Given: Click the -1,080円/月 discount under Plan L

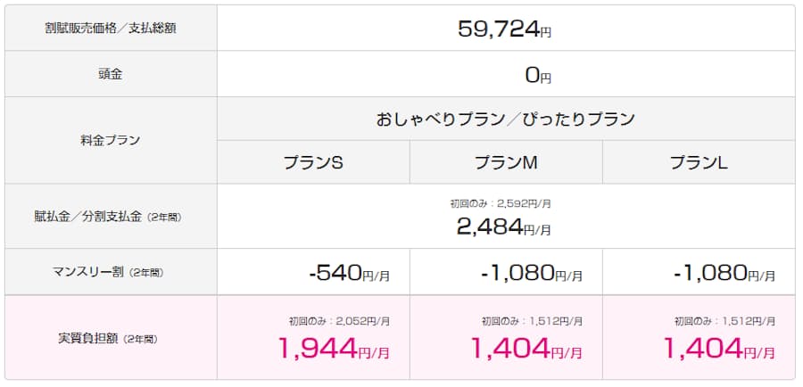Looking at the screenshot, I should [x=724, y=273].
